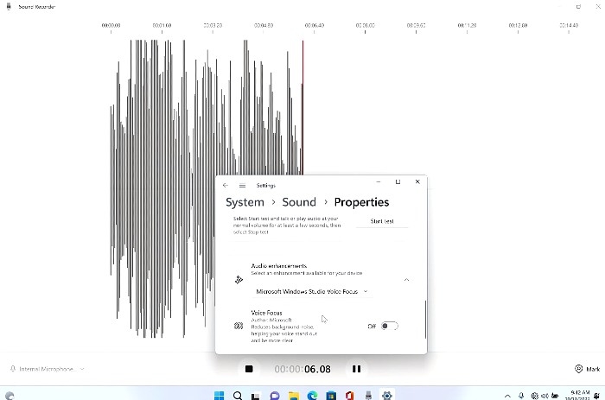This screenshot has width=605, height=400.
Task: Open Microsoft Edge from the taskbar
Action: coord(313,395)
